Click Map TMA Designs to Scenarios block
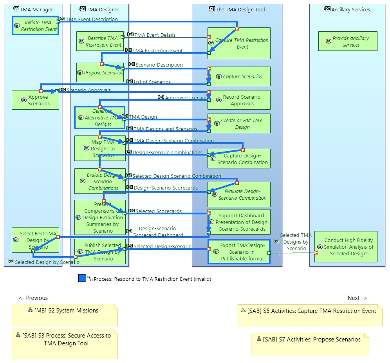Screen dimensions: 390x363 (x=100, y=148)
